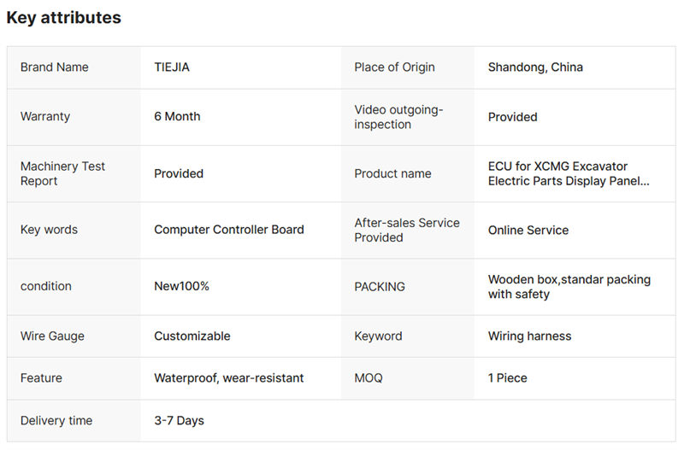
Task: Click the 6 Month warranty value
Action: point(177,117)
